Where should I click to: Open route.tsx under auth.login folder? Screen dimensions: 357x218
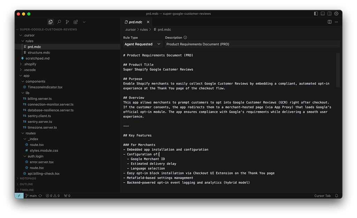(37, 168)
